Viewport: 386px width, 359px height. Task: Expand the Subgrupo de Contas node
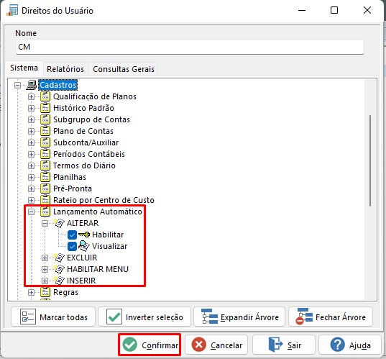[31, 119]
